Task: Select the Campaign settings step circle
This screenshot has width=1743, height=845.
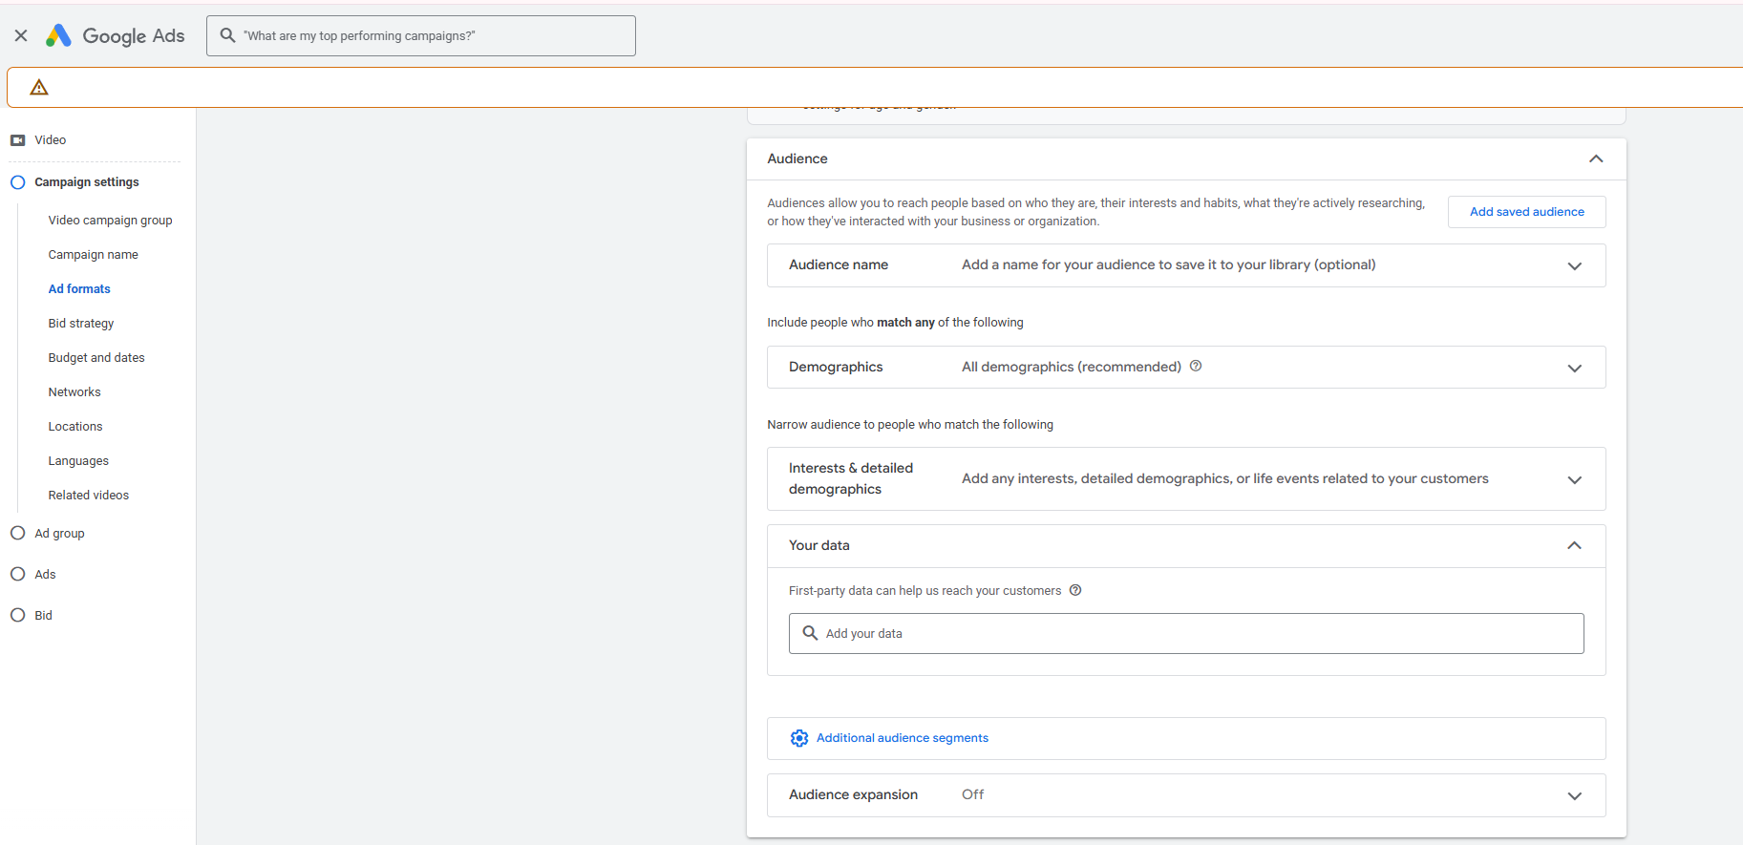Action: tap(17, 182)
